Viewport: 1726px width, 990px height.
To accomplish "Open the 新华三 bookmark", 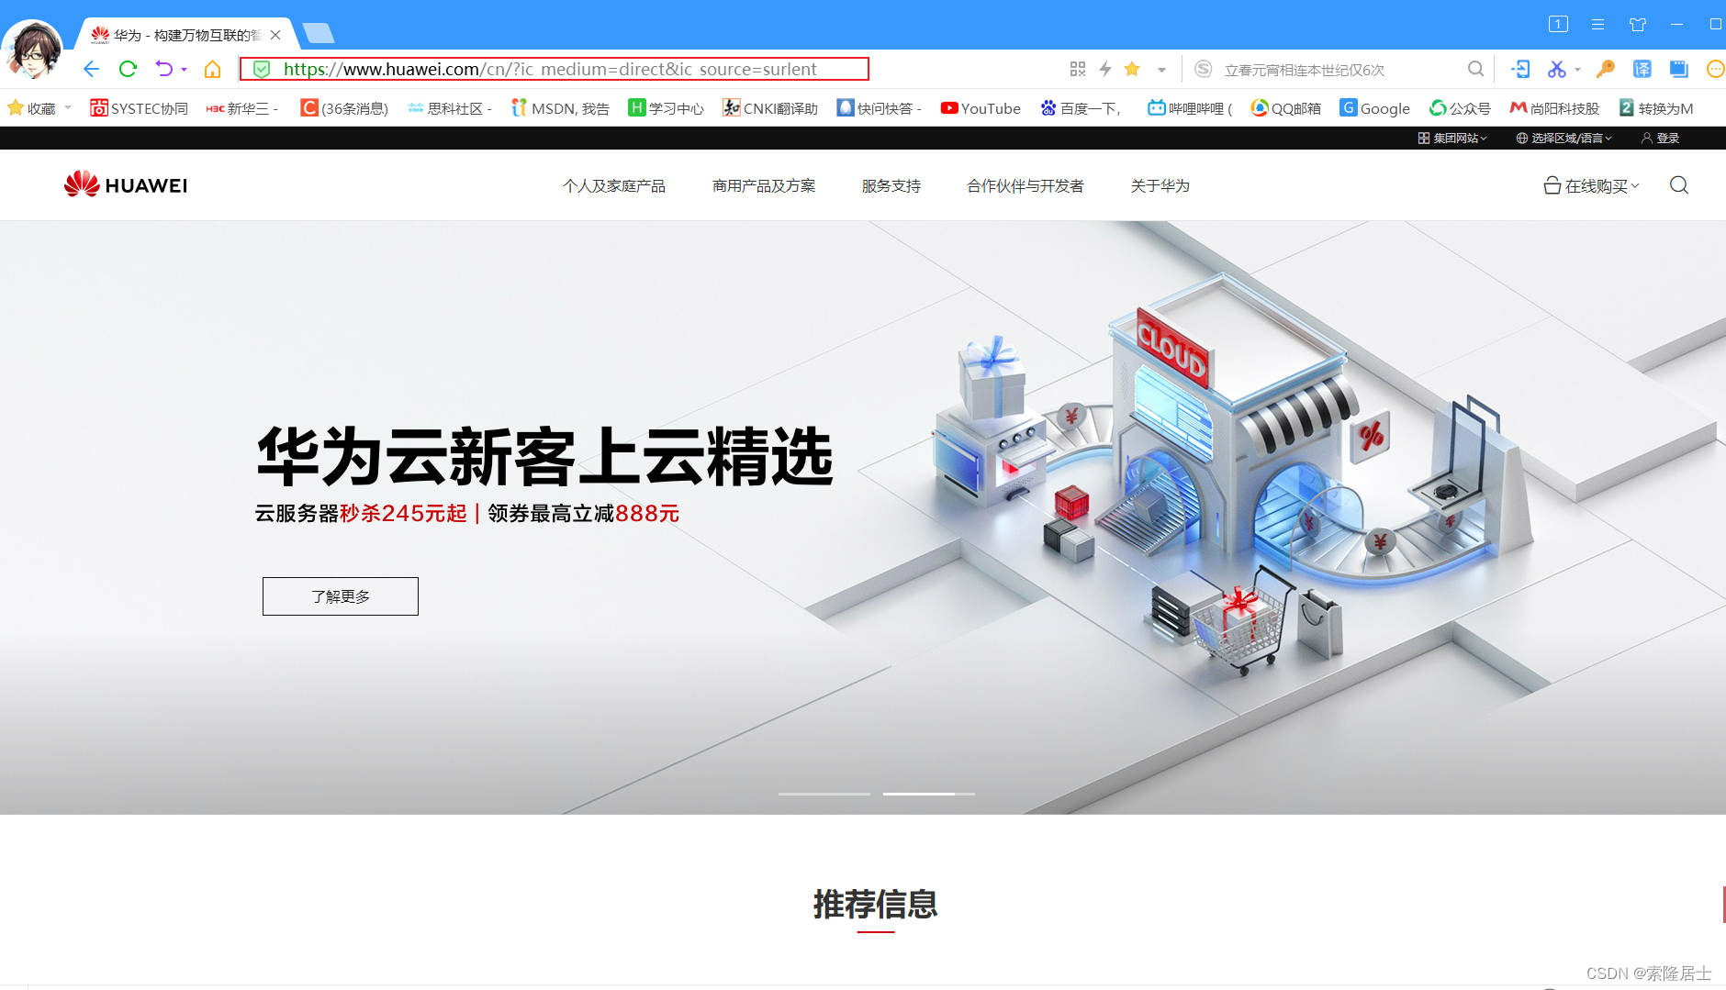I will (x=241, y=108).
